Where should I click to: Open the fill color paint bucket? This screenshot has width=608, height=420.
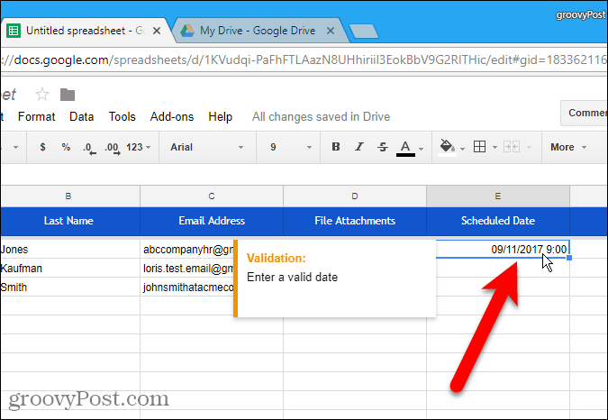(447, 147)
